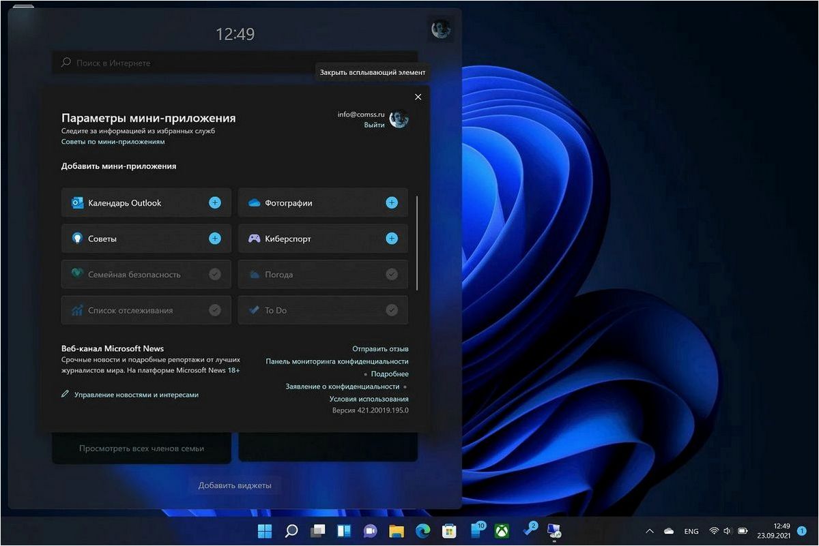Click the widget list vertical scrollbar
The height and width of the screenshot is (546, 819).
417,242
